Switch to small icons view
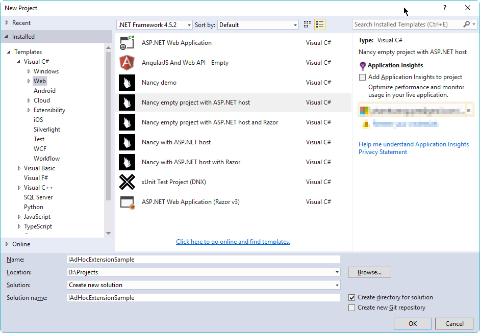 307,24
